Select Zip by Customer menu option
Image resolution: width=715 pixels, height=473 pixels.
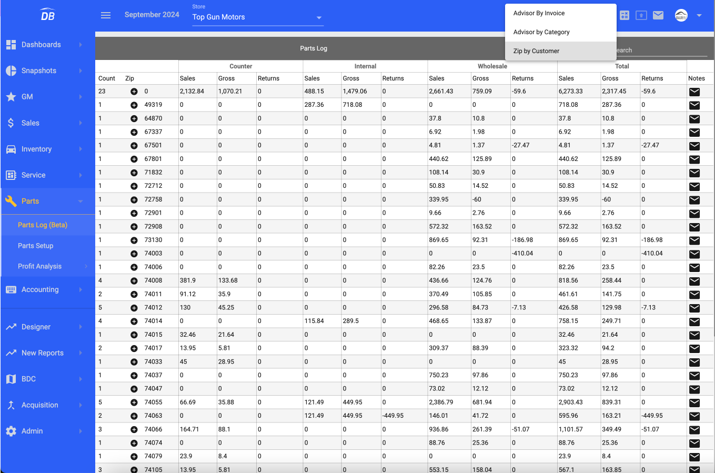click(x=536, y=51)
